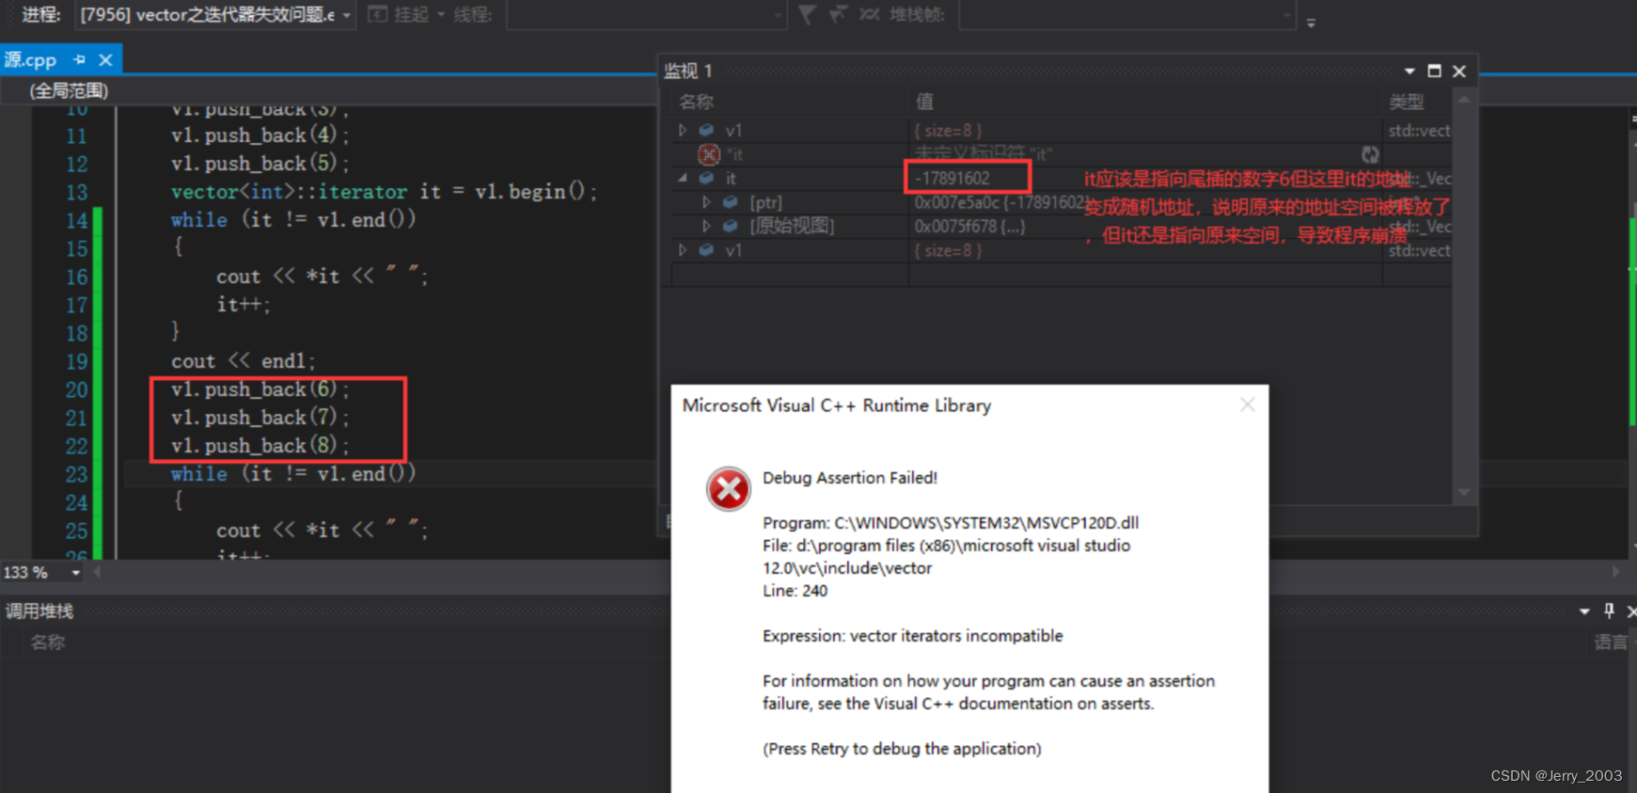Image resolution: width=1637 pixels, height=793 pixels.
Task: Click the Watch panel scroll-down arrow
Action: pos(1464,492)
